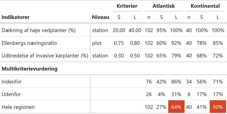
Task: Click the Indikatorer column header
Action: tap(16, 17)
